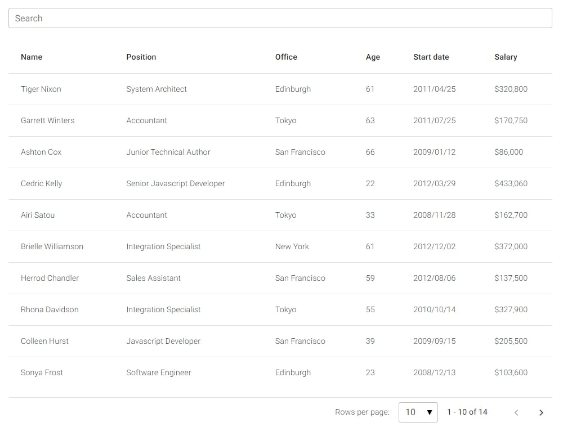This screenshot has height=427, width=563.
Task: Sort by the Position column header
Action: coord(141,57)
